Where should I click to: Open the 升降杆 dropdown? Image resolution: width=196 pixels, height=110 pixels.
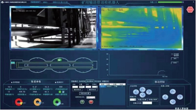95,87
